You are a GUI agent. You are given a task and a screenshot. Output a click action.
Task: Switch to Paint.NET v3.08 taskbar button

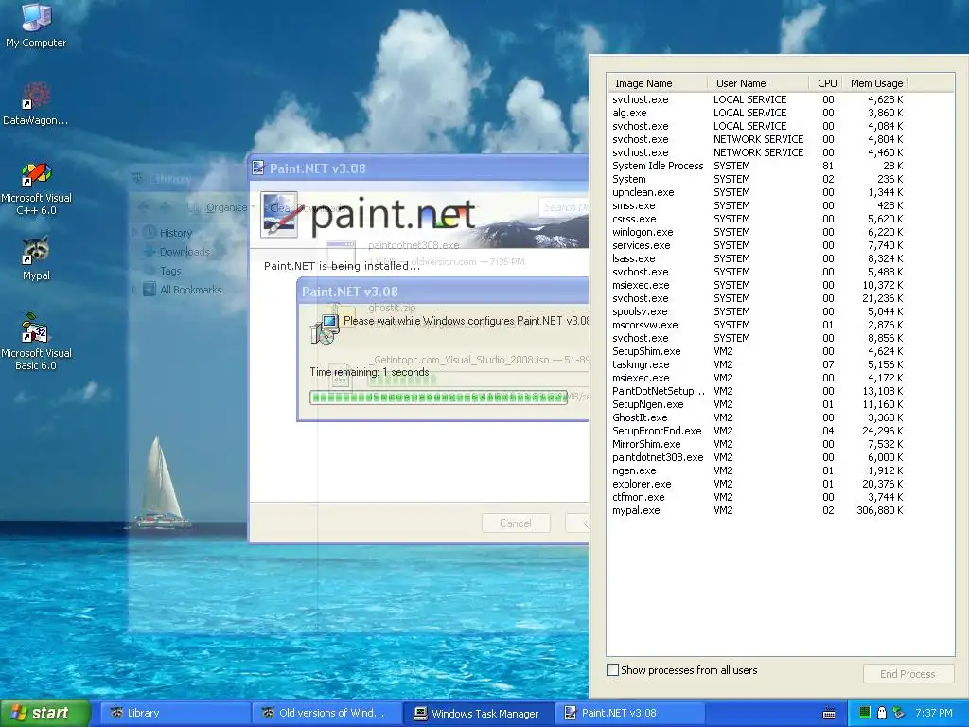[631, 713]
